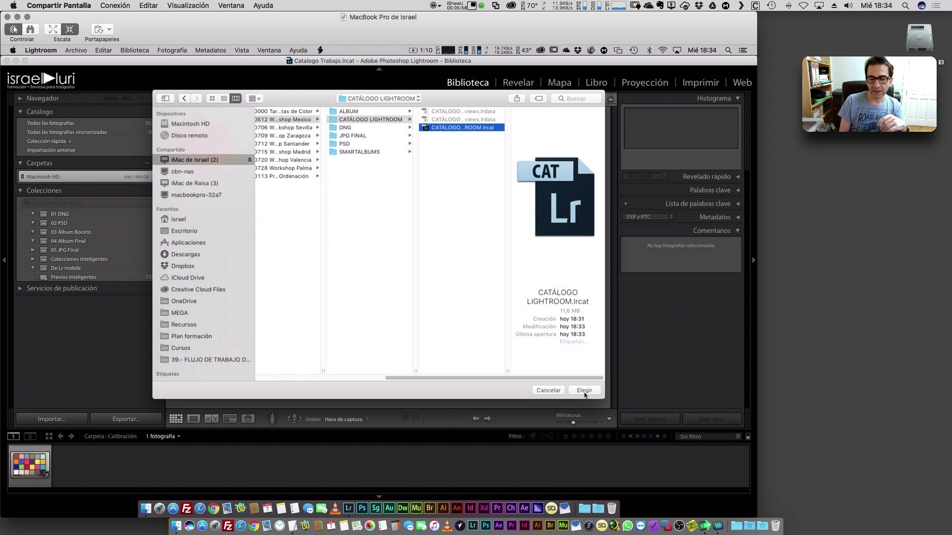Open the Metadatos menu

pos(210,50)
